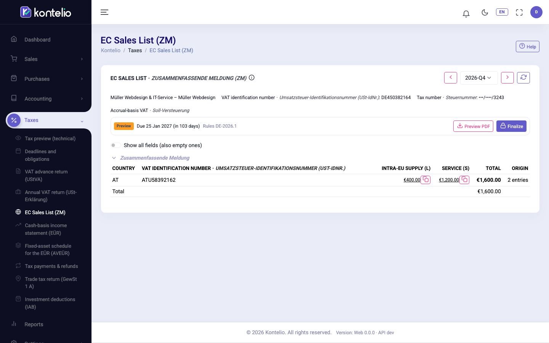This screenshot has width=549, height=343.
Task: Open the 2026-Q4 period dropdown
Action: tap(478, 78)
